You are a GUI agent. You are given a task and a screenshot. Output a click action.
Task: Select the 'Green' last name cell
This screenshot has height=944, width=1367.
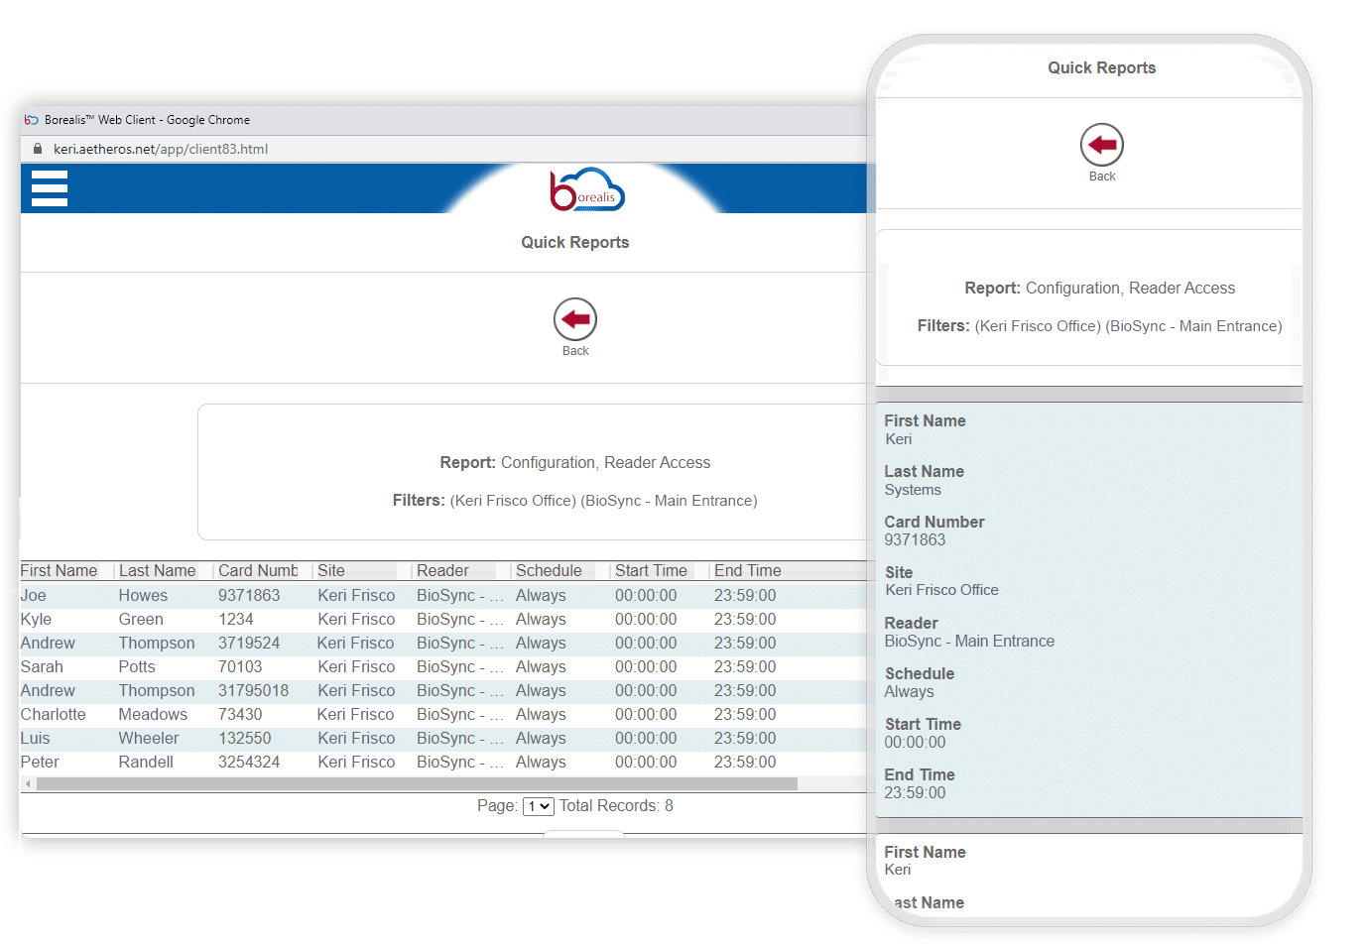pos(141,620)
